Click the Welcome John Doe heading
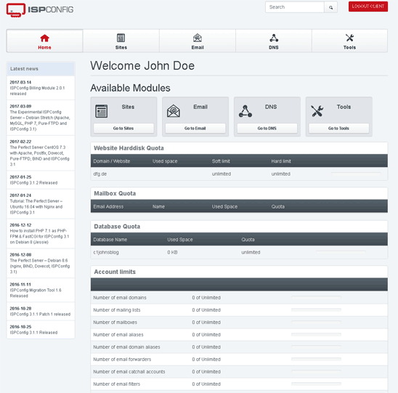This screenshot has height=393, width=398. pyautogui.click(x=142, y=66)
